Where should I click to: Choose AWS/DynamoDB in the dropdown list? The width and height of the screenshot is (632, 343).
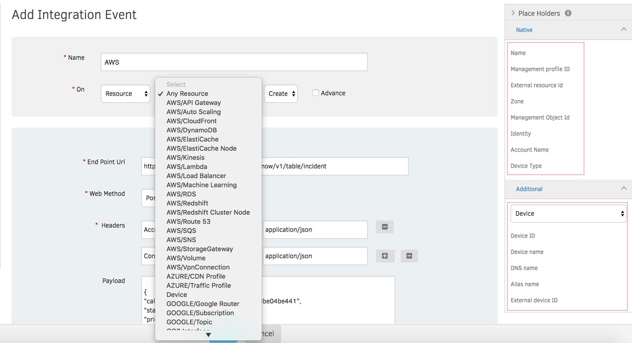click(191, 130)
